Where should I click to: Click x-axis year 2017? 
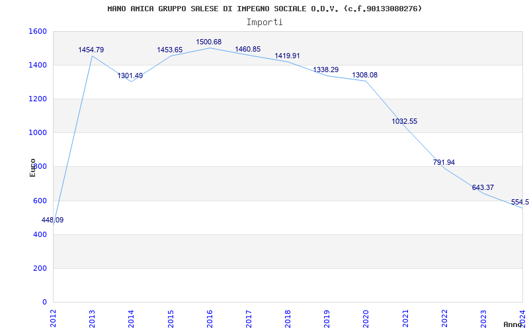(x=249, y=318)
